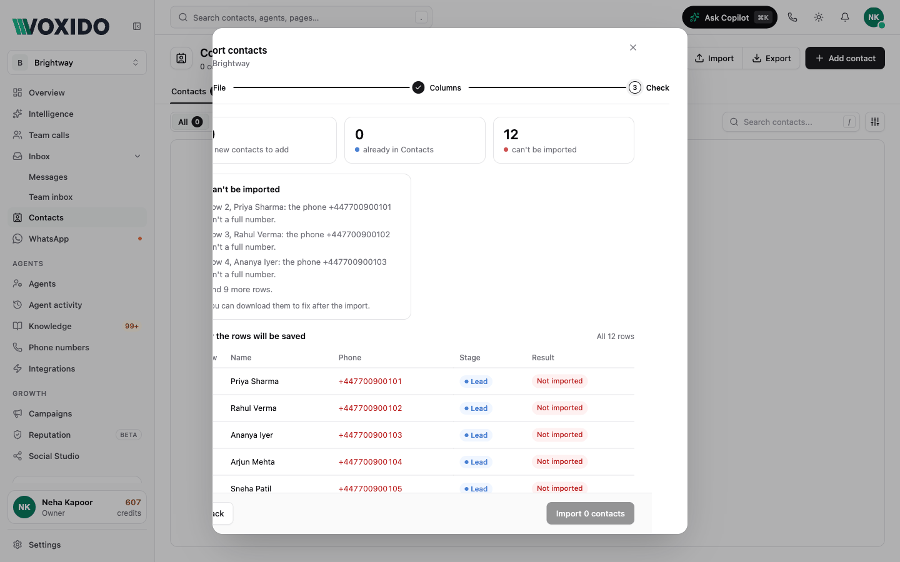Focus the Search contacts field
This screenshot has height=562, width=900.
click(x=791, y=122)
